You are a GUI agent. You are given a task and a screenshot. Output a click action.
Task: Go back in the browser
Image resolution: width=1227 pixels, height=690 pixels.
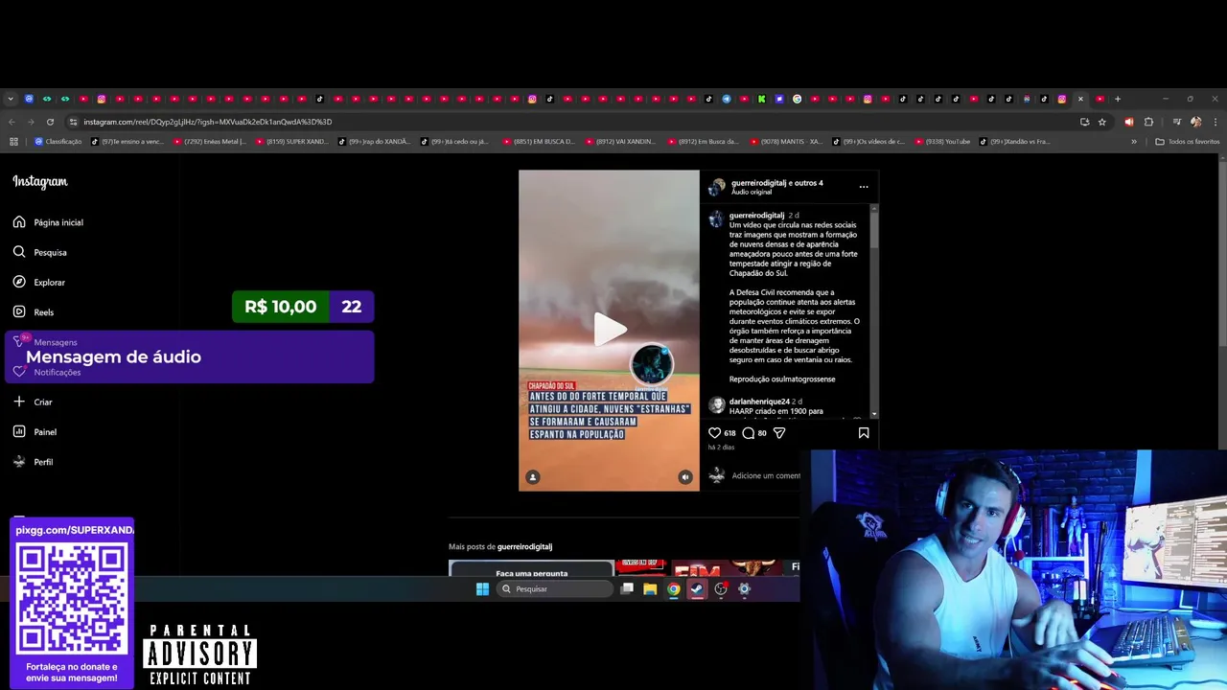click(12, 122)
